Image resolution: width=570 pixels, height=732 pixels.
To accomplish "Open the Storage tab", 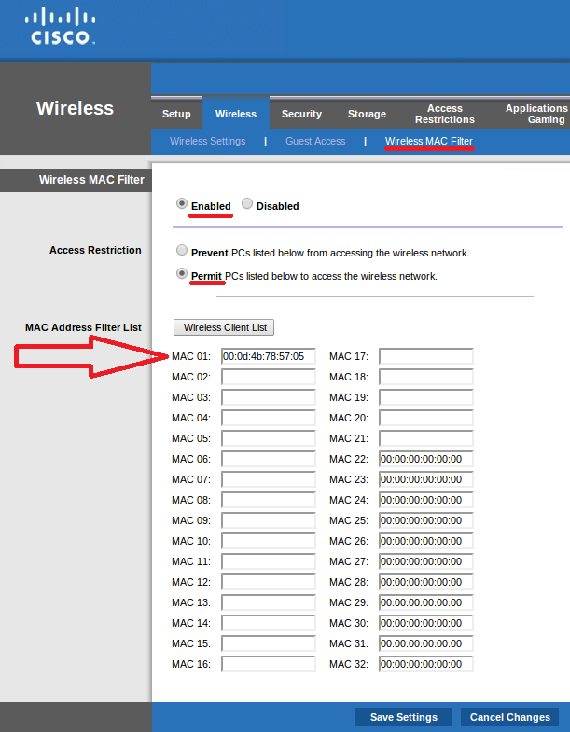I will coord(367,114).
